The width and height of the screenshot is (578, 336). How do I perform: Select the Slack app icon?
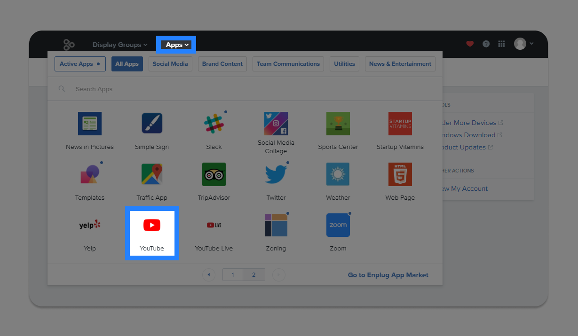click(214, 124)
